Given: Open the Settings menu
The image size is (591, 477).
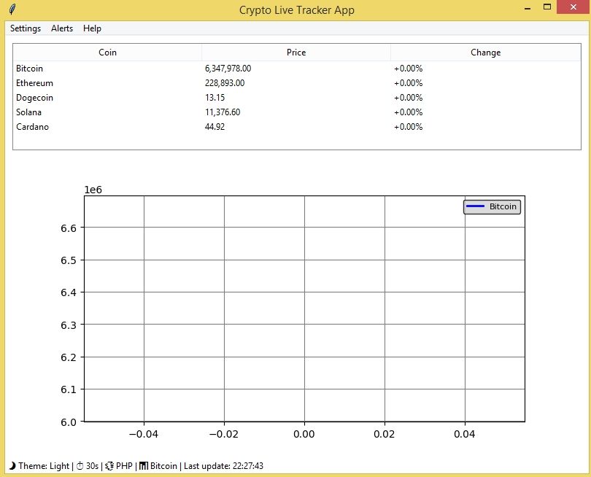Looking at the screenshot, I should click(26, 28).
